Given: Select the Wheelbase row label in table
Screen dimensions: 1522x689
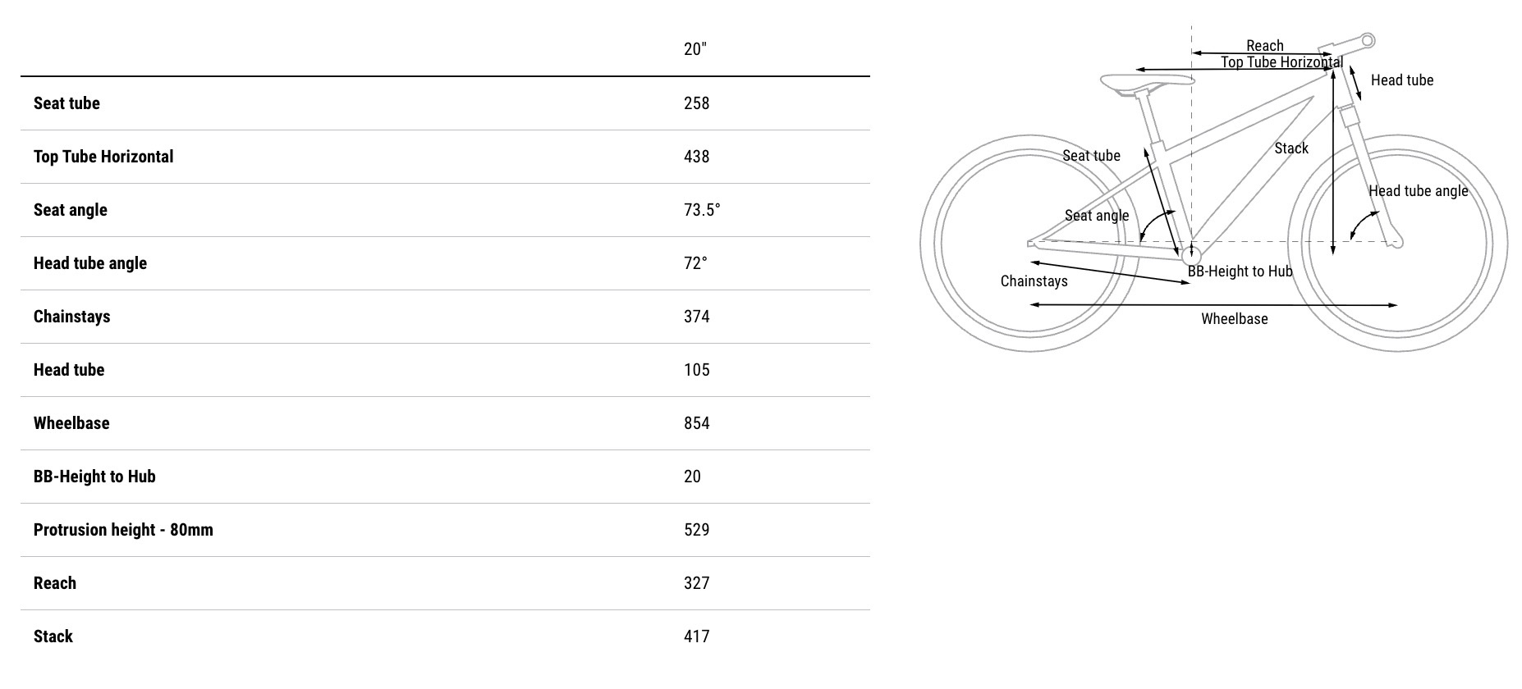Looking at the screenshot, I should (x=71, y=423).
